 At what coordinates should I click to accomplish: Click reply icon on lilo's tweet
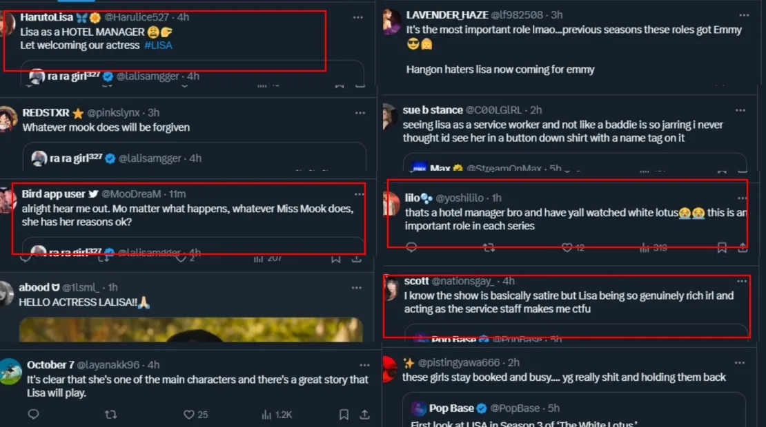(x=411, y=247)
